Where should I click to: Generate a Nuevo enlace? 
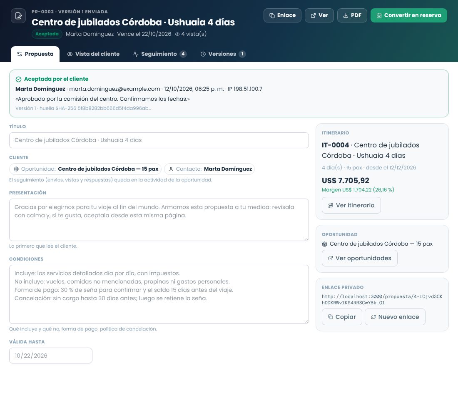(395, 317)
